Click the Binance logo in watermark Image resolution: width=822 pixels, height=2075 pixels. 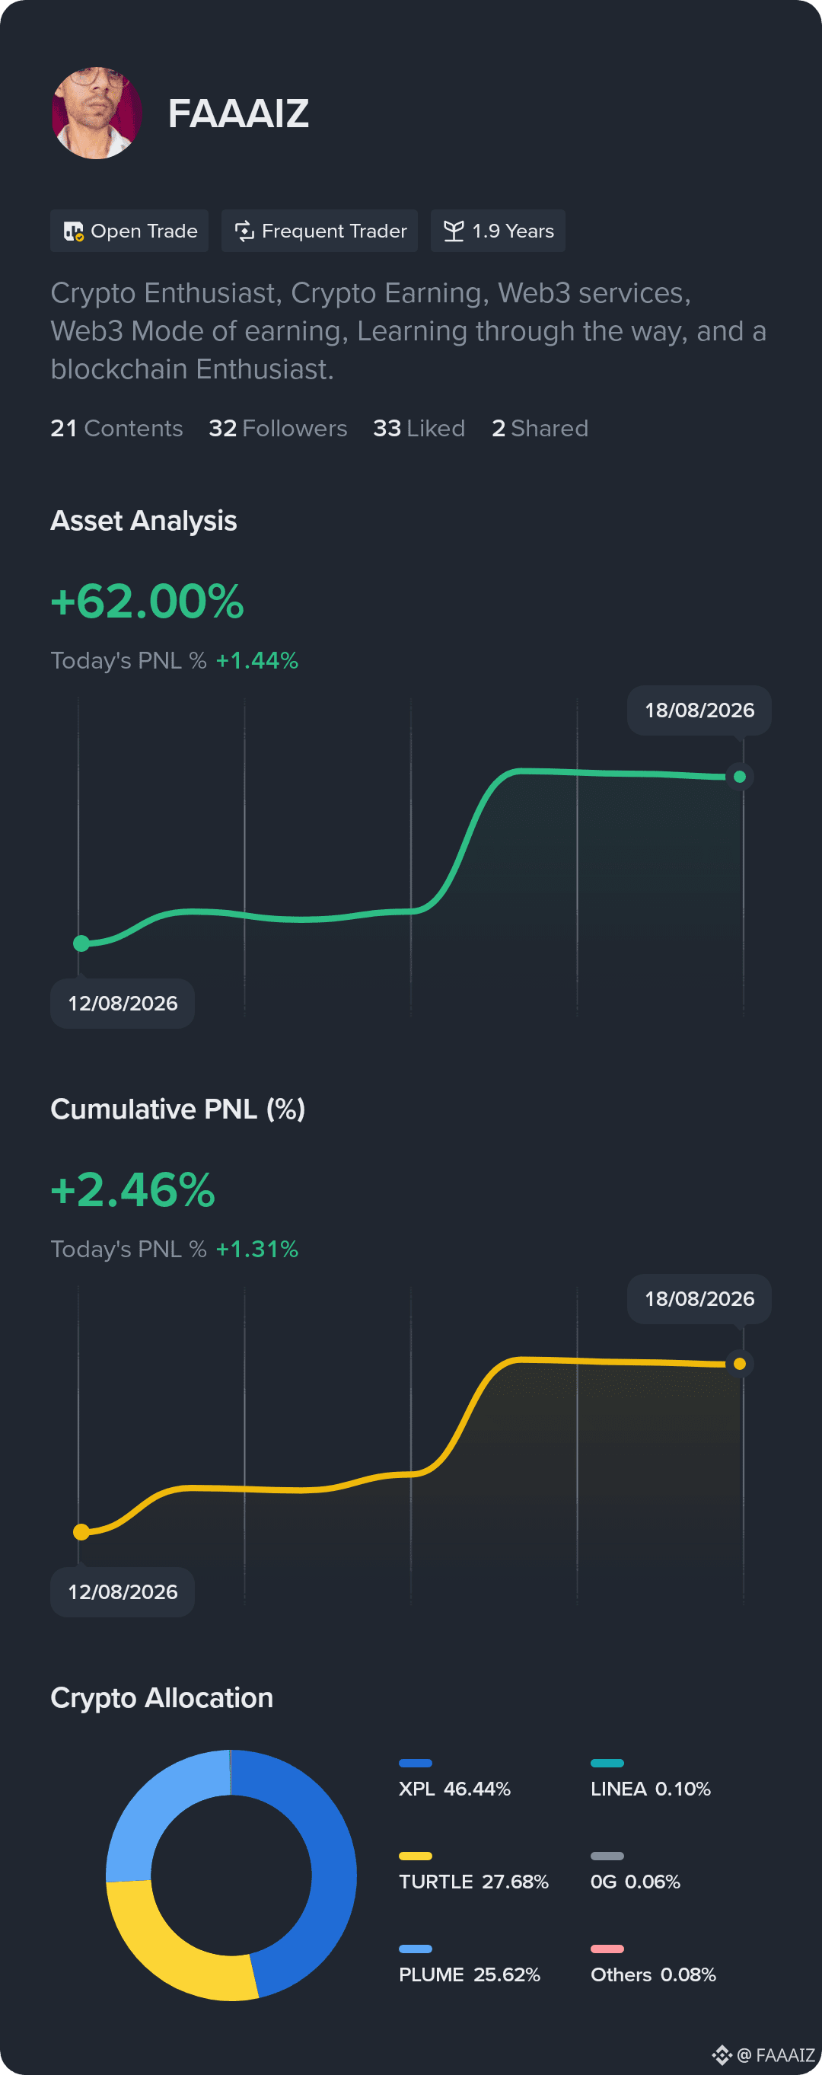coord(722,2055)
